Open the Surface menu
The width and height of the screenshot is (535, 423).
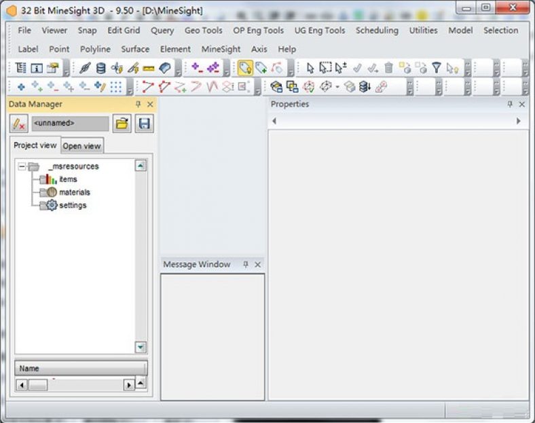(135, 49)
